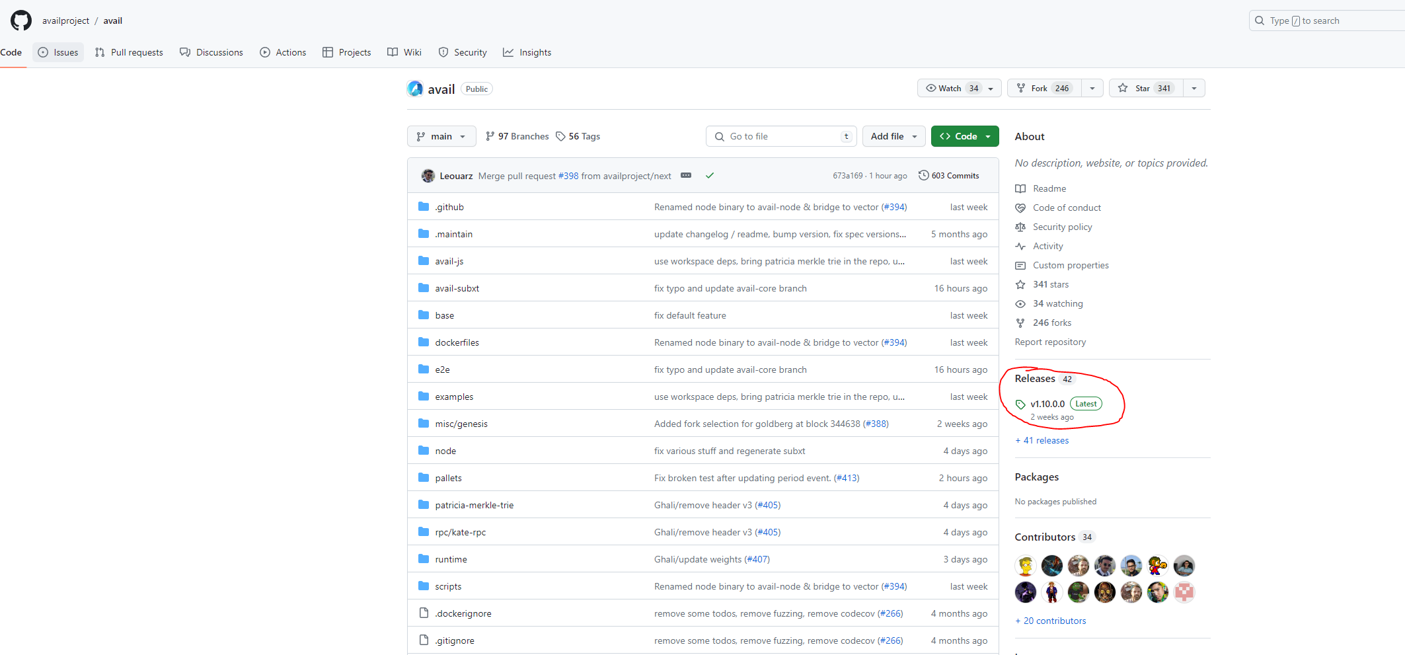Click the runtime folder icon
Viewport: 1405px width, 655px height.
click(424, 559)
